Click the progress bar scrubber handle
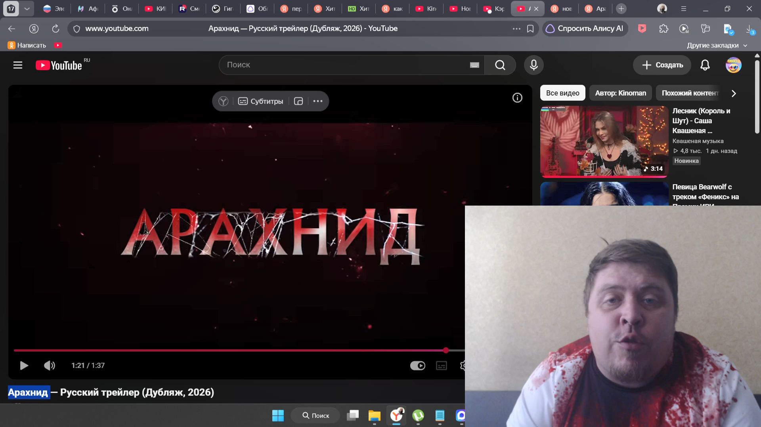The height and width of the screenshot is (427, 761). pos(446,351)
